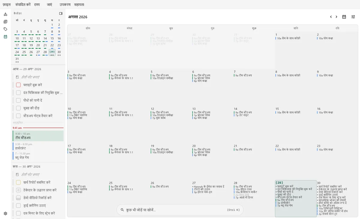Open calendar view options sliders icon
The height and width of the screenshot is (219, 360).
[353, 17]
